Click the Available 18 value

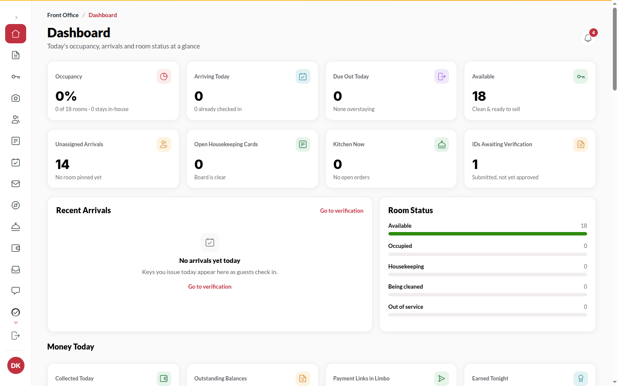[x=479, y=96]
